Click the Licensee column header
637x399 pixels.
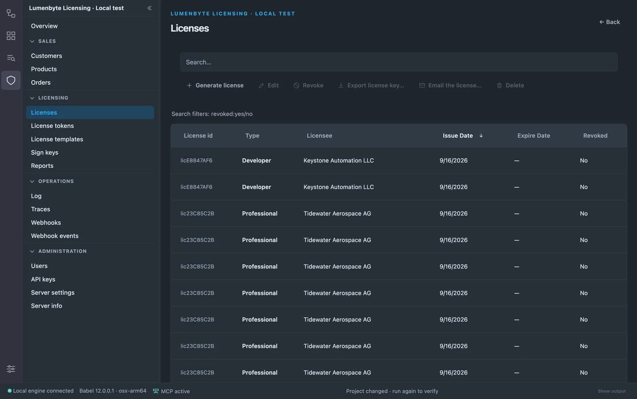point(319,136)
